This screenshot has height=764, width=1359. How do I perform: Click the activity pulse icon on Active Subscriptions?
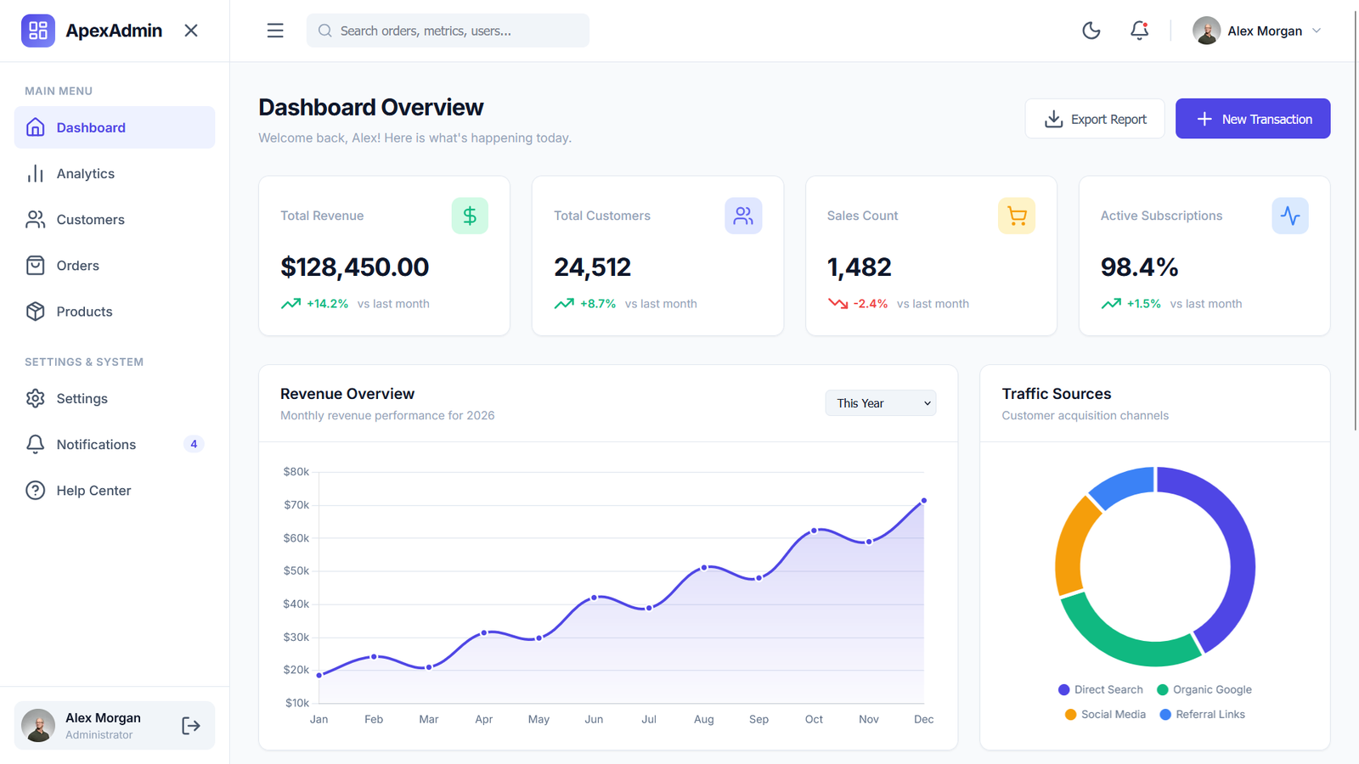click(x=1290, y=216)
